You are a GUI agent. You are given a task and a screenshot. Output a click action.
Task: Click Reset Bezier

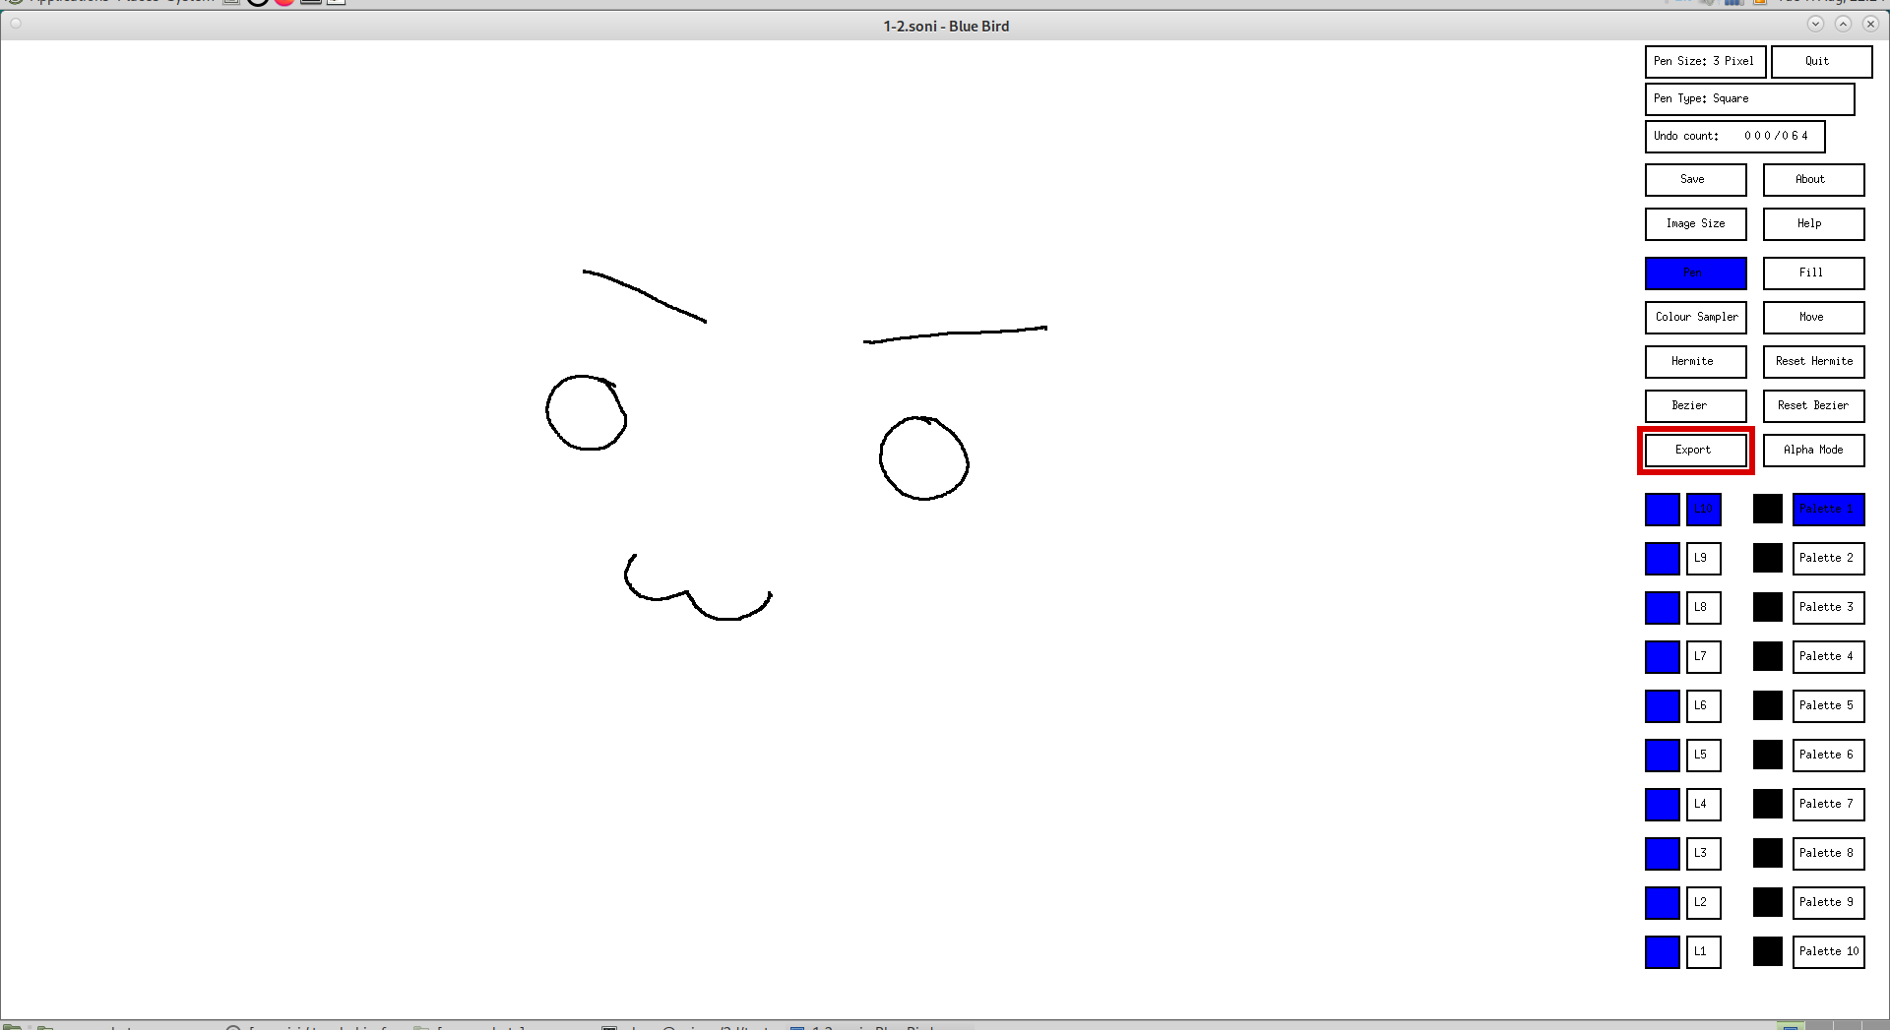[x=1813, y=405]
